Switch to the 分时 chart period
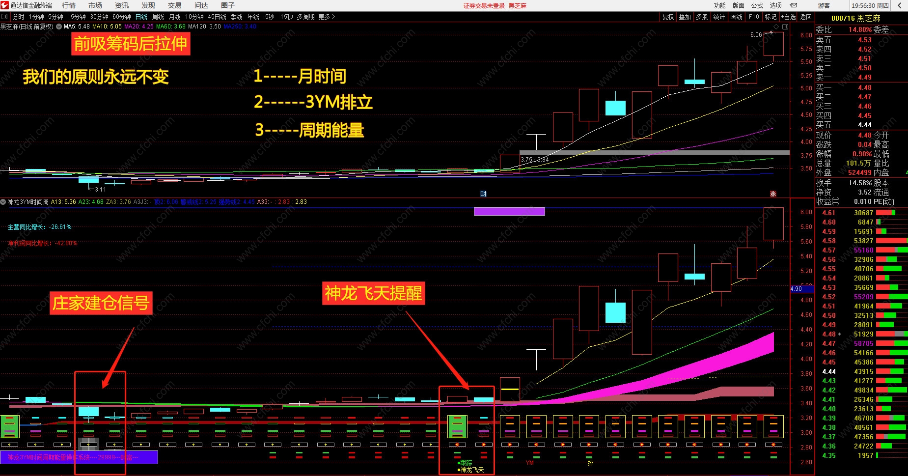908x476 pixels. pos(19,17)
